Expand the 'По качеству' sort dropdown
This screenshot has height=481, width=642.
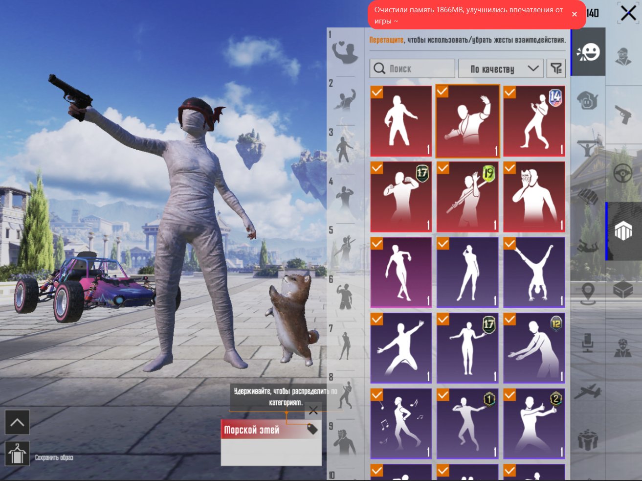pos(500,69)
